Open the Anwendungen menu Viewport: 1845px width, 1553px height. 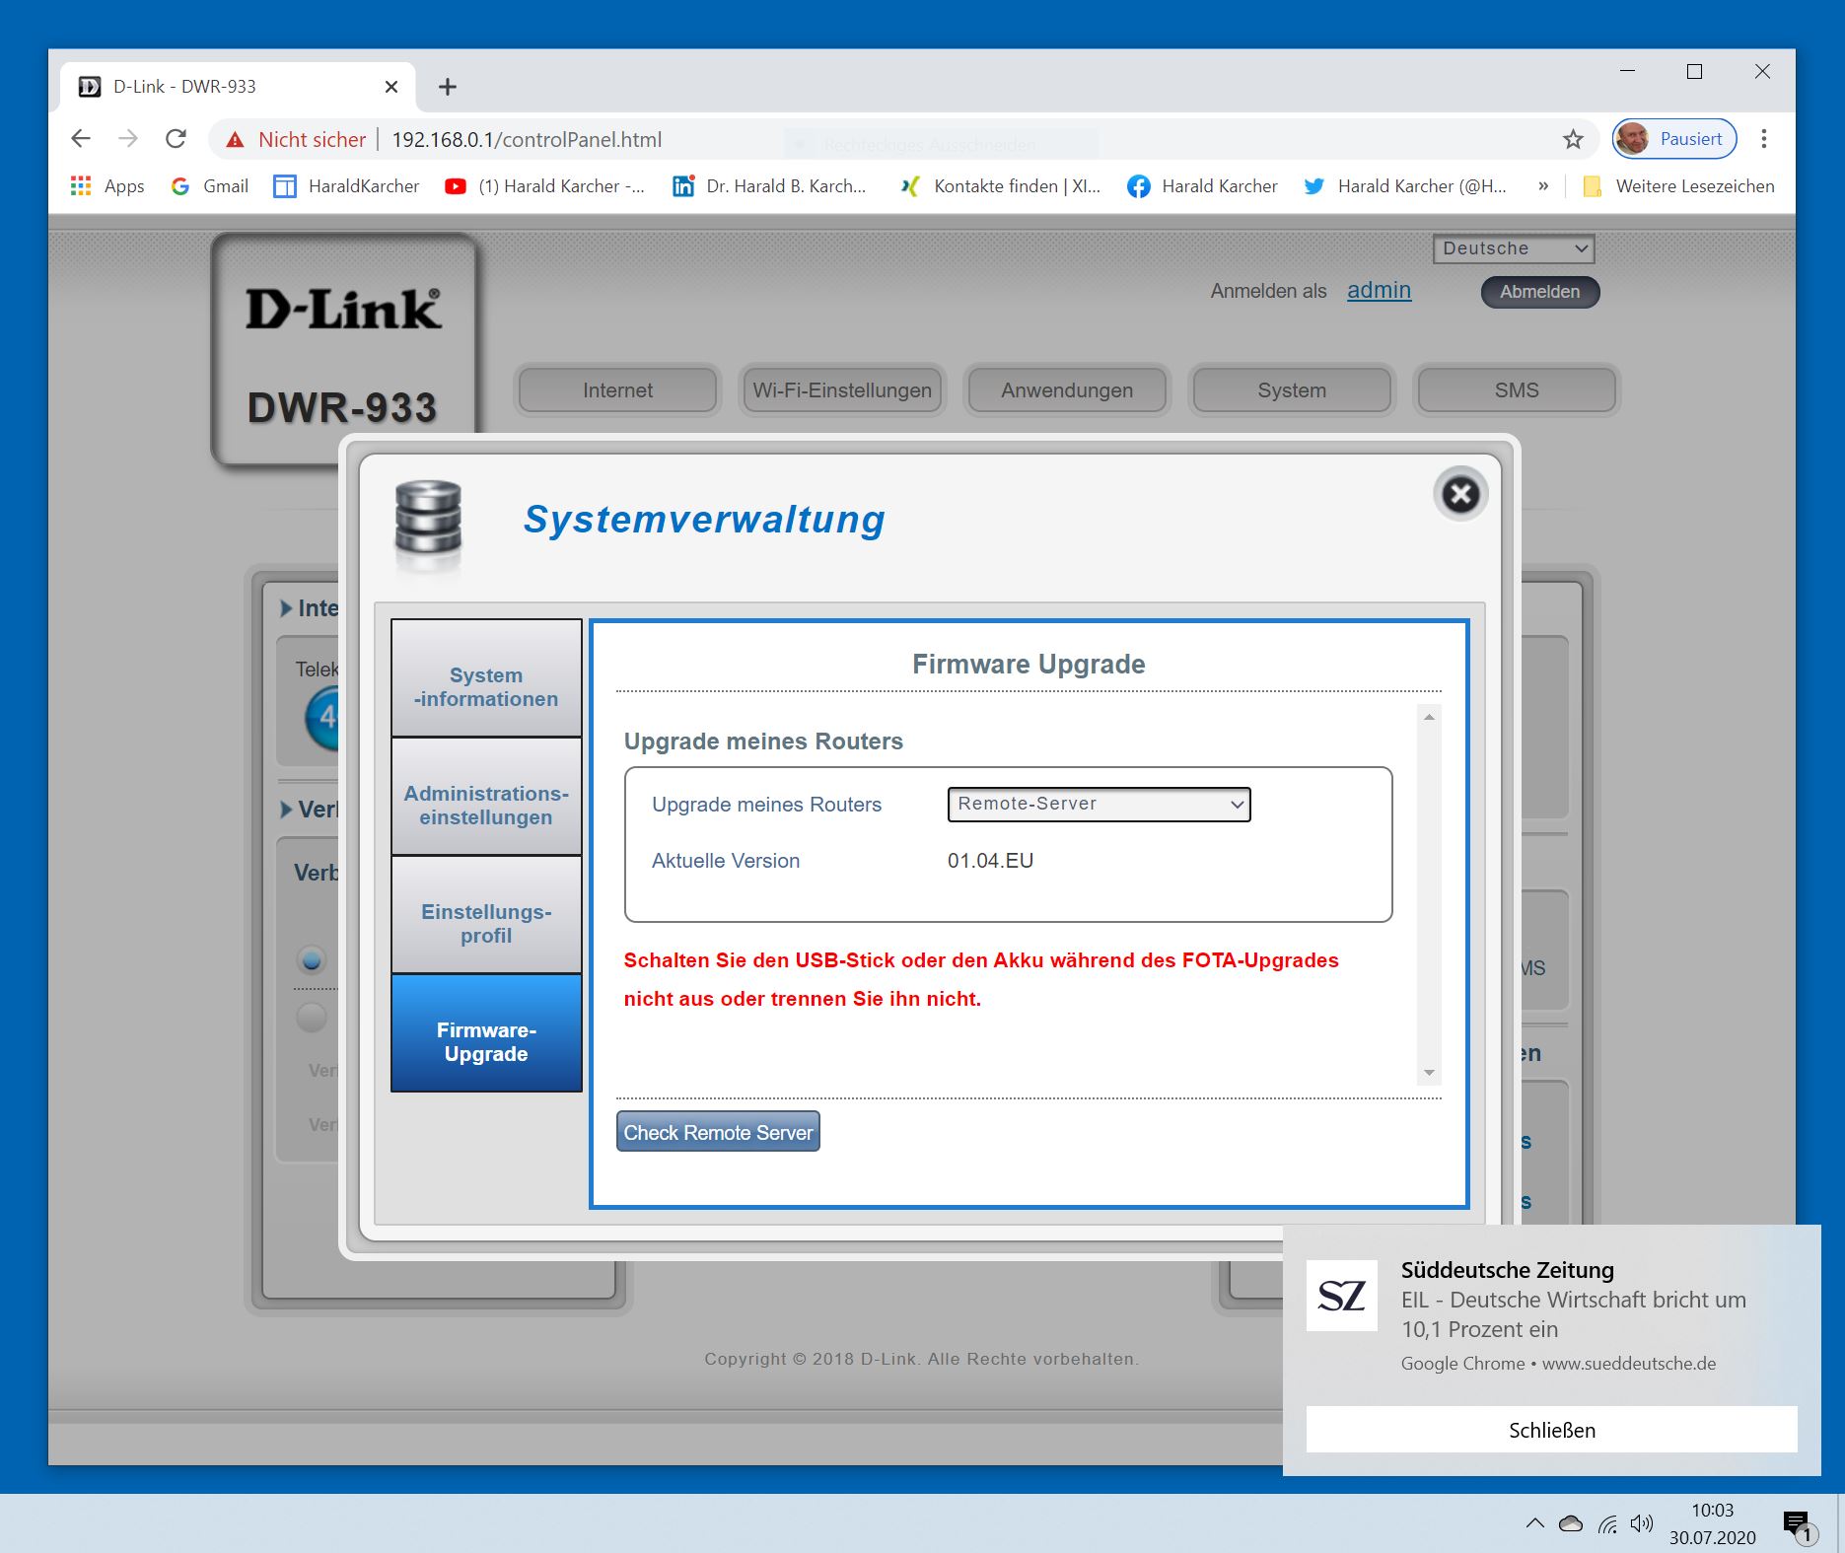[1067, 390]
